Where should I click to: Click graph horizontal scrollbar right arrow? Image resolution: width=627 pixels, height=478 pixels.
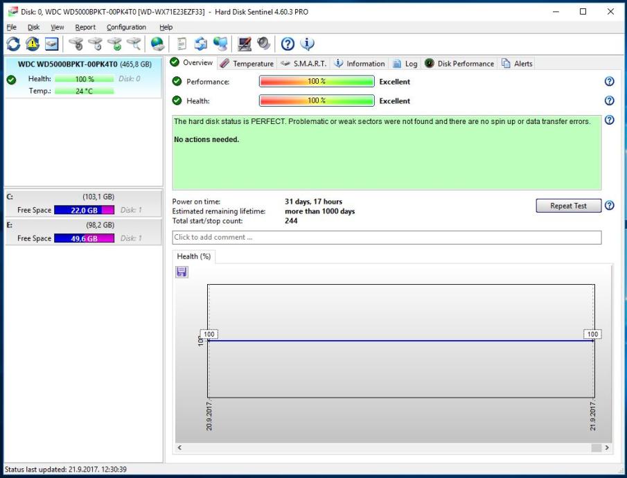(607, 448)
